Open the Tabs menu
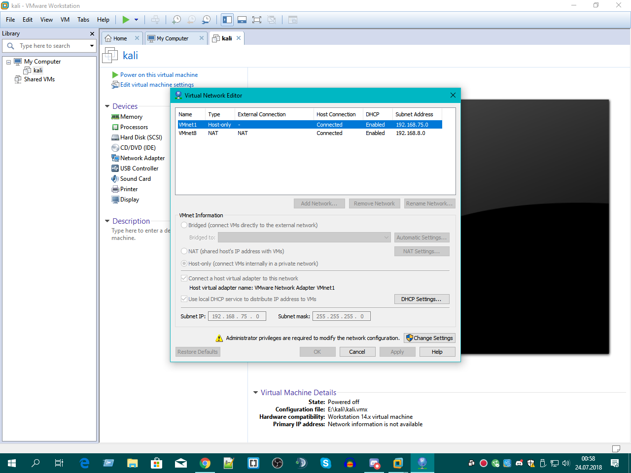631x473 pixels. point(83,20)
